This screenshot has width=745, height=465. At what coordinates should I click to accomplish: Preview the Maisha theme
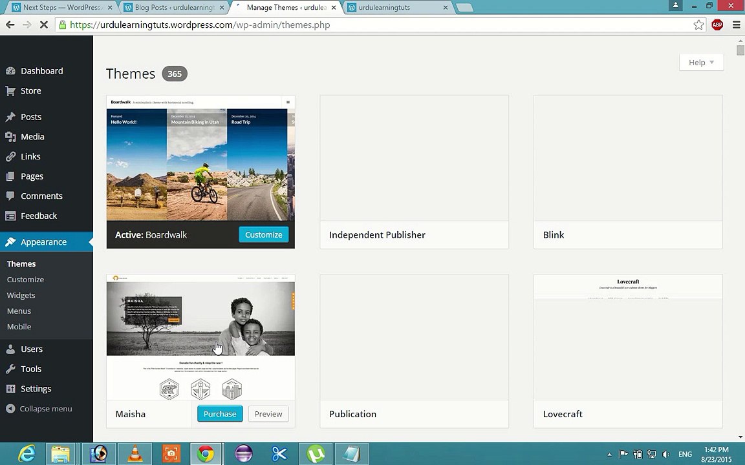268,414
